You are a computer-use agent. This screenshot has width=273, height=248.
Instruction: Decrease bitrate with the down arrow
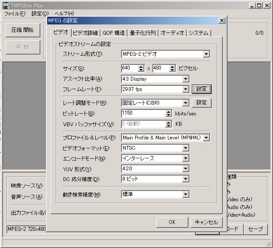(168, 115)
